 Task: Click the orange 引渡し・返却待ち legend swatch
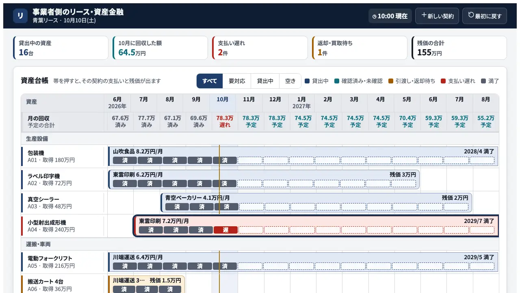(391, 81)
